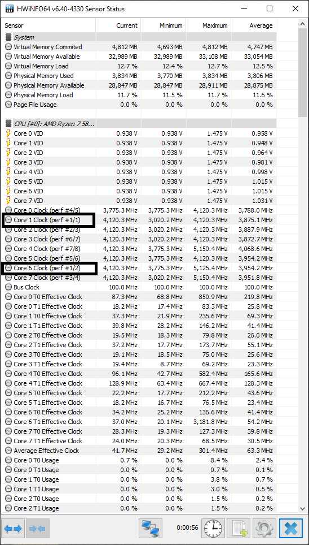
Task: Click the Minimum column header
Action: pyautogui.click(x=164, y=25)
